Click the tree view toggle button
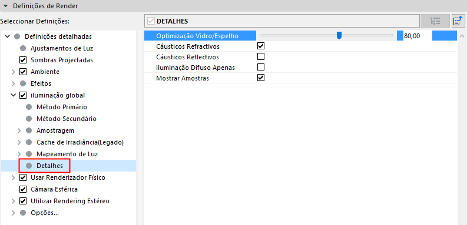The width and height of the screenshot is (467, 225). tap(435, 21)
